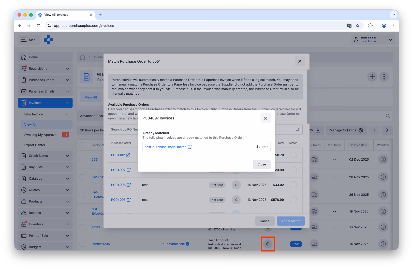This screenshot has width=413, height=269.
Task: Open the three-dot more options menu
Action: click(384, 77)
